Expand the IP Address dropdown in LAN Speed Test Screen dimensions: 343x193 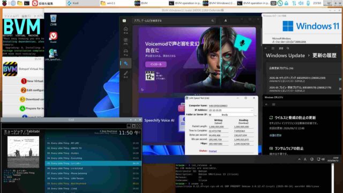(x=252, y=110)
